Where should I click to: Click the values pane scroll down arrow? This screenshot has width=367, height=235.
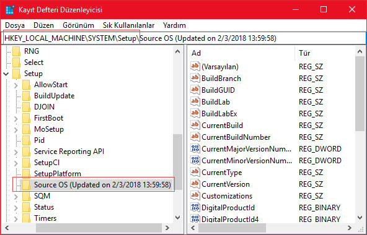360,218
